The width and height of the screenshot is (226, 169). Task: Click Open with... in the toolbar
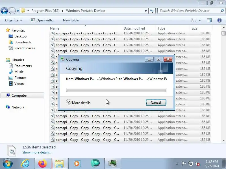point(43,20)
